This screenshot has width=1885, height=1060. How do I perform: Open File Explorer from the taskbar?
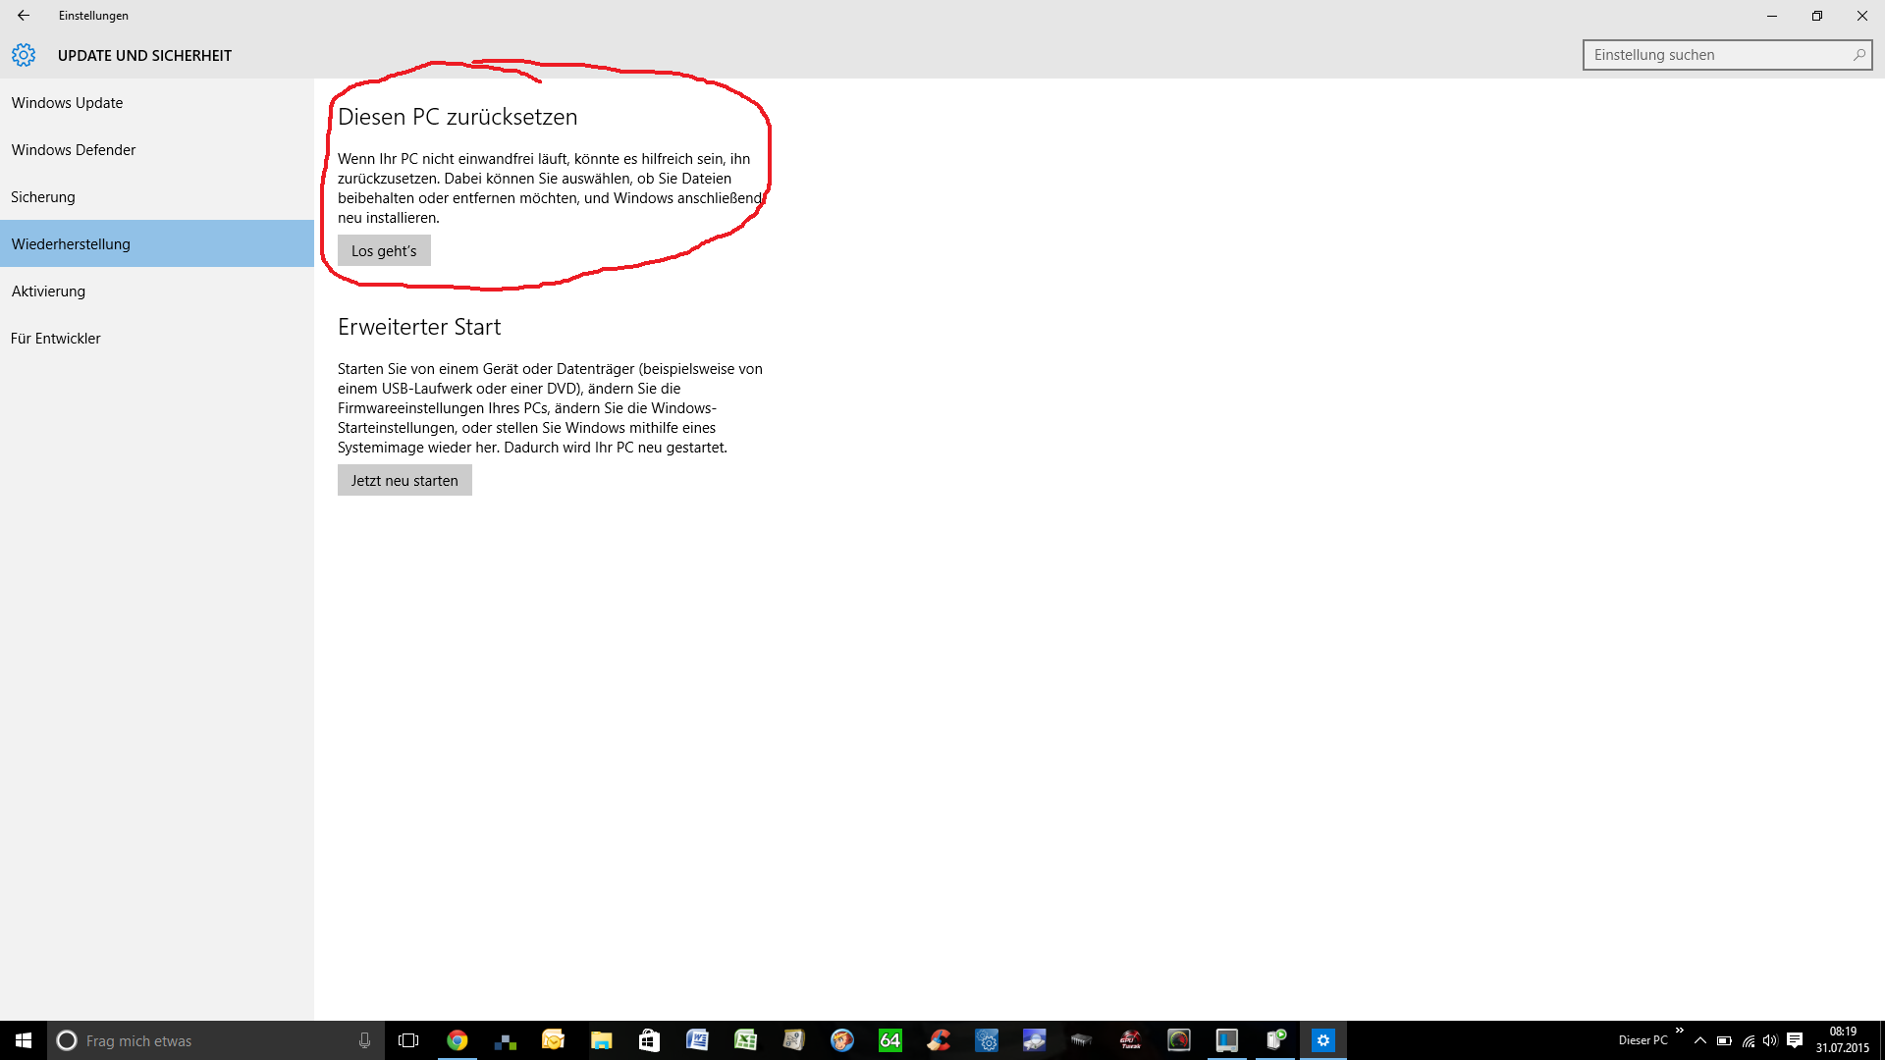(601, 1040)
